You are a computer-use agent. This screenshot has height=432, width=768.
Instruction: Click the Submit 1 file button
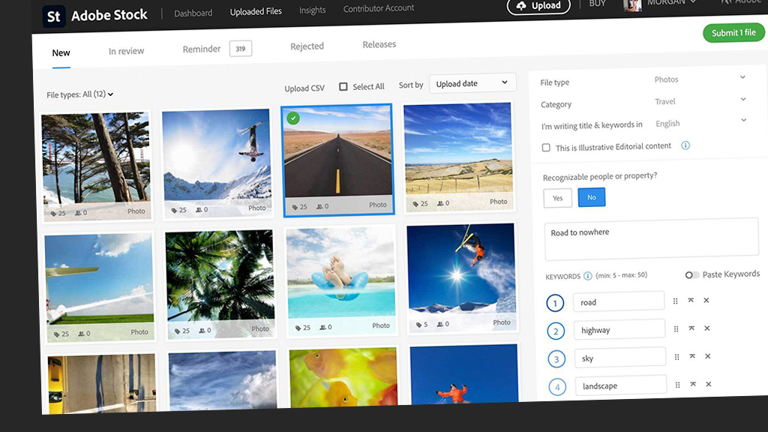click(x=733, y=33)
